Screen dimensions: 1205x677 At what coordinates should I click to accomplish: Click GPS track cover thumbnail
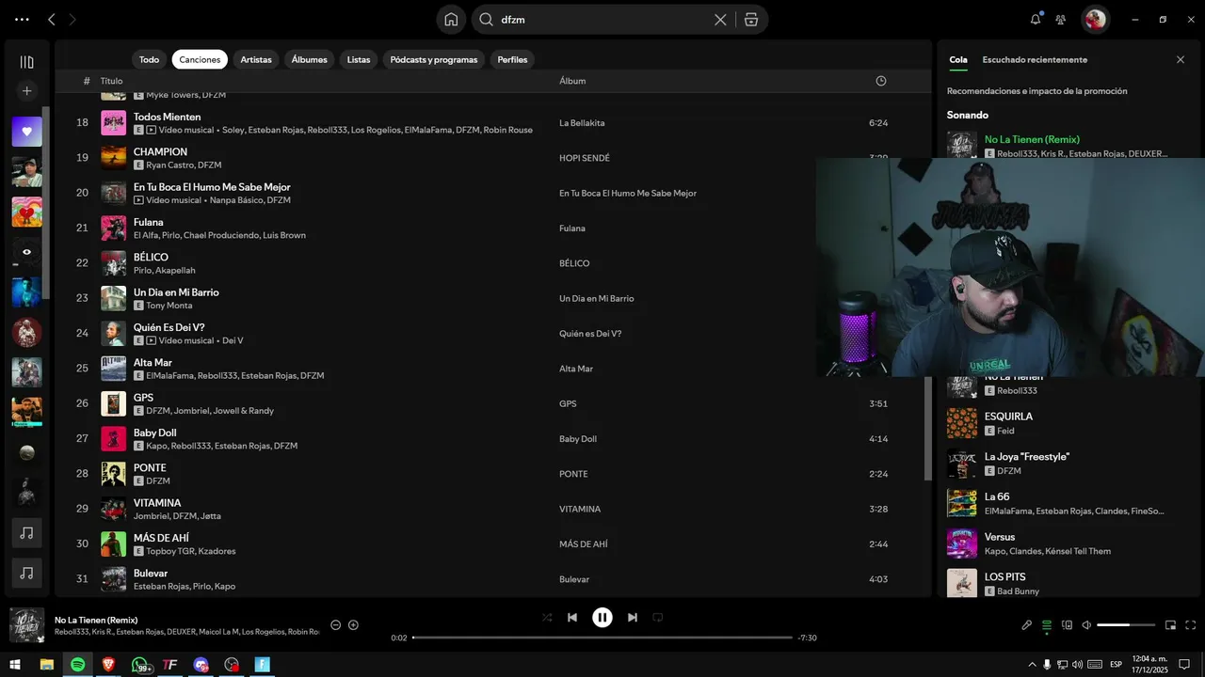(x=113, y=403)
